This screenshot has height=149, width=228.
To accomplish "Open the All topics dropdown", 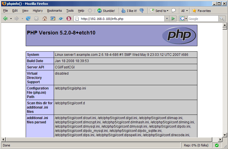I will tap(185, 11).
